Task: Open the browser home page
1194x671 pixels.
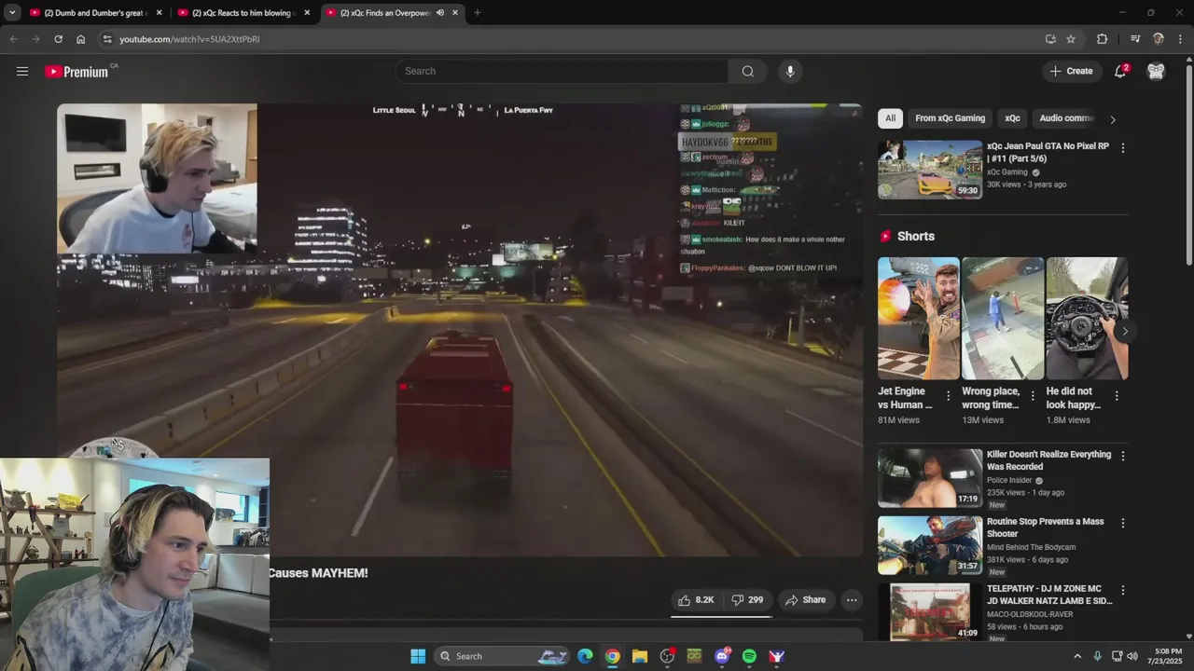Action: pyautogui.click(x=81, y=39)
